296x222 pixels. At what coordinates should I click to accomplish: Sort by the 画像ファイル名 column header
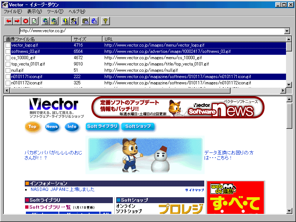[x=38, y=39]
